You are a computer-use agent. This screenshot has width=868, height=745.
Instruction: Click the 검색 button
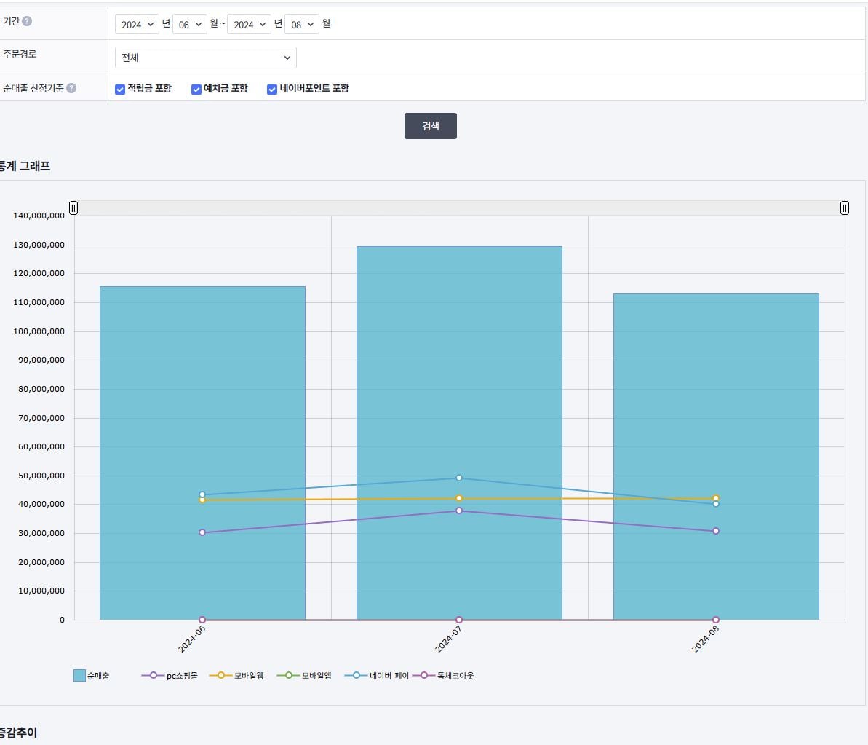tap(431, 126)
